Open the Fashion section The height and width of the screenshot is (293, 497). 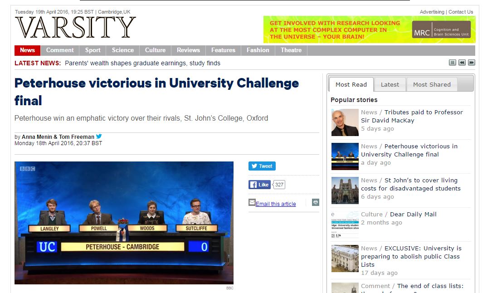tap(258, 50)
